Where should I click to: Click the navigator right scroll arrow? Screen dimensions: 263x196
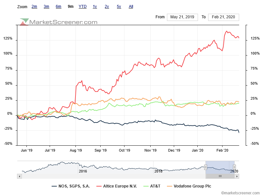(x=237, y=176)
